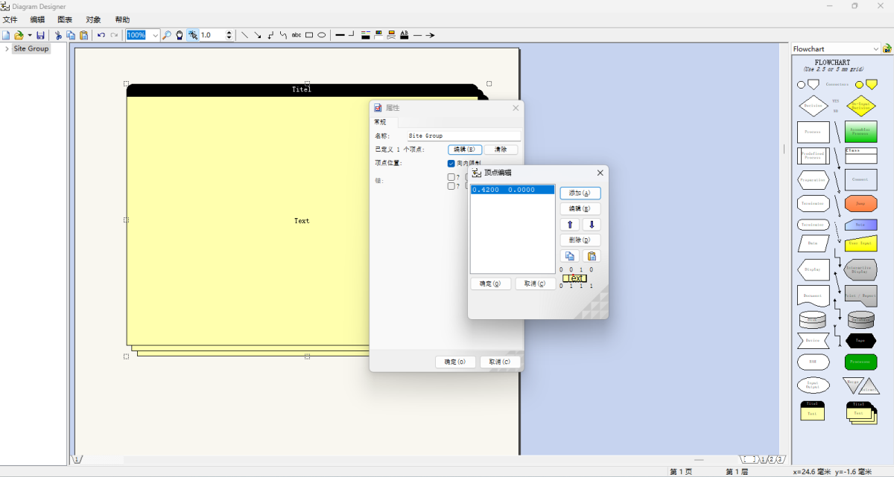
Task: Click the move vertex down arrow
Action: [591, 225]
